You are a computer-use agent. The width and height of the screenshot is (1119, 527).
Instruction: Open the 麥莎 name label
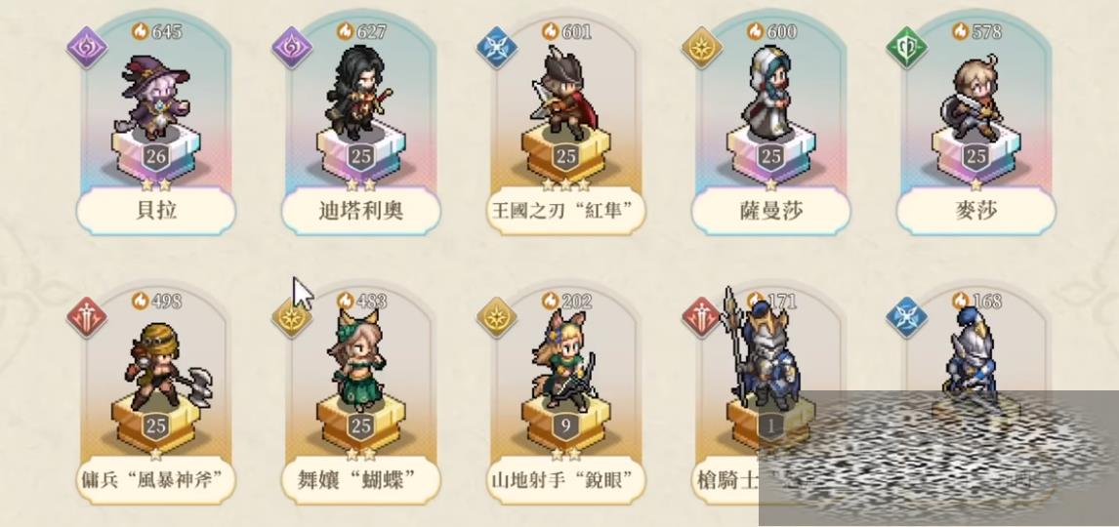pos(975,211)
